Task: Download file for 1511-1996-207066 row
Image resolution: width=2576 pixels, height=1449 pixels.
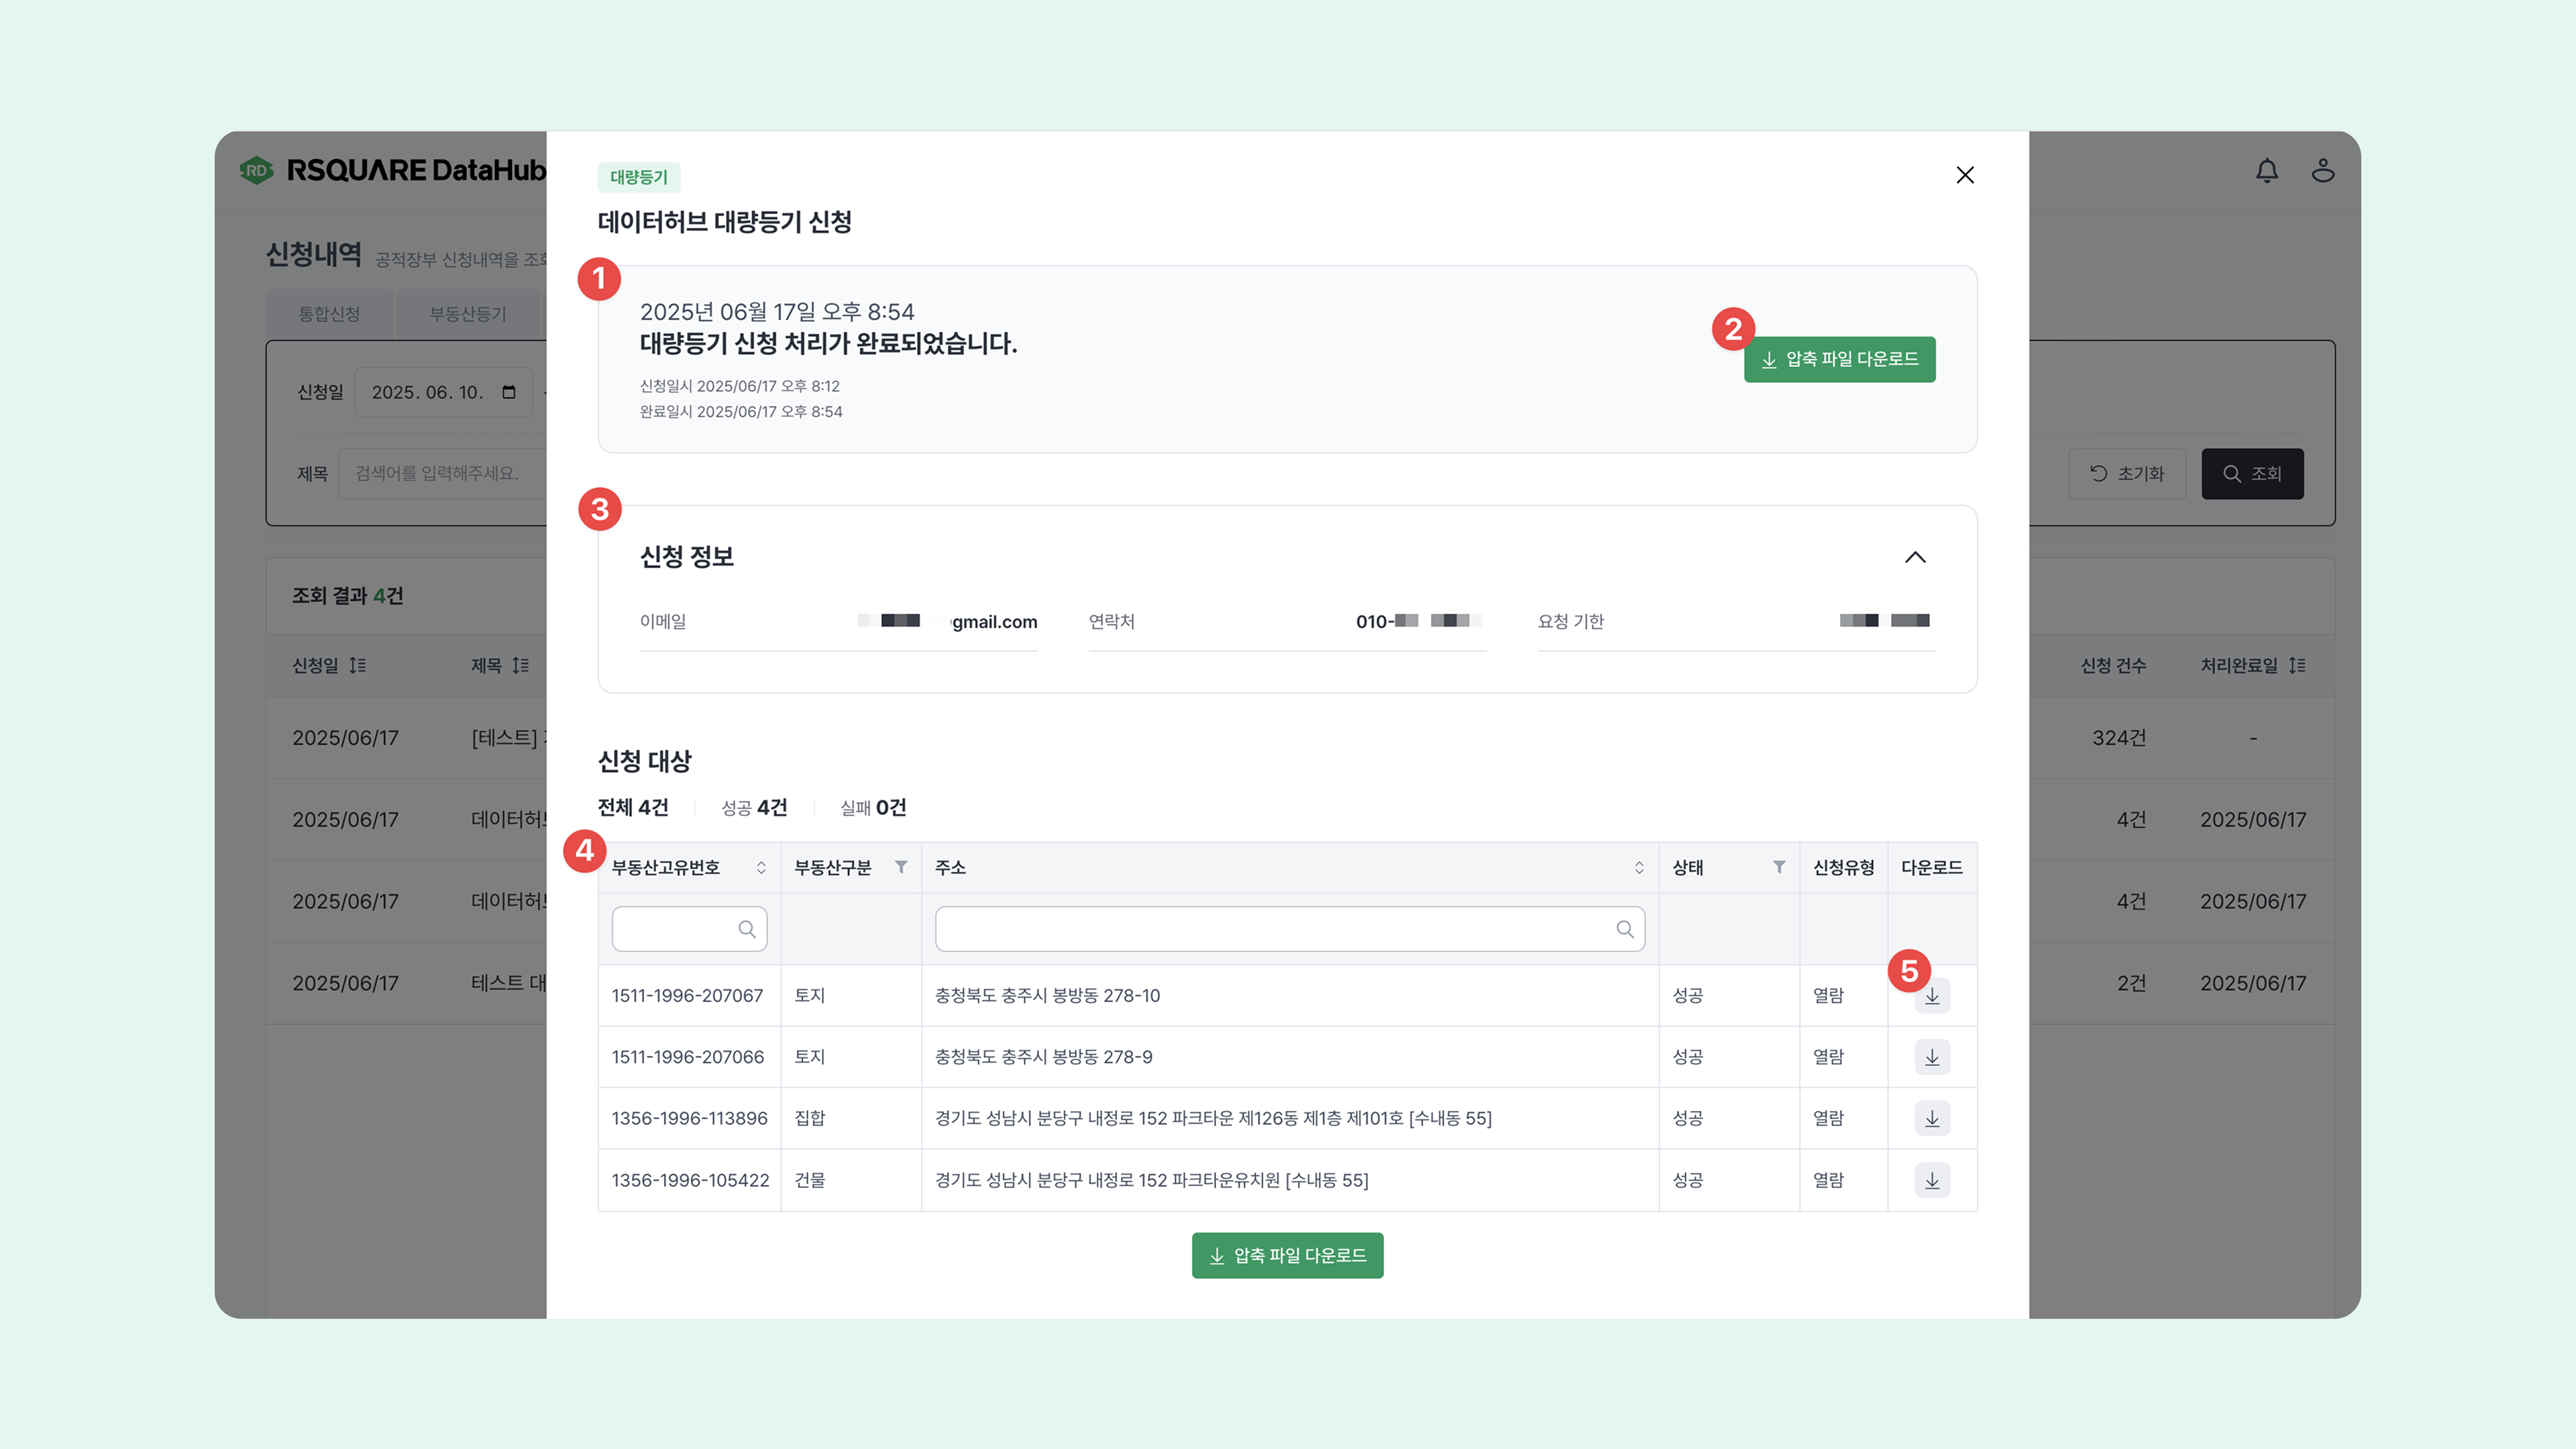Action: (1932, 1057)
